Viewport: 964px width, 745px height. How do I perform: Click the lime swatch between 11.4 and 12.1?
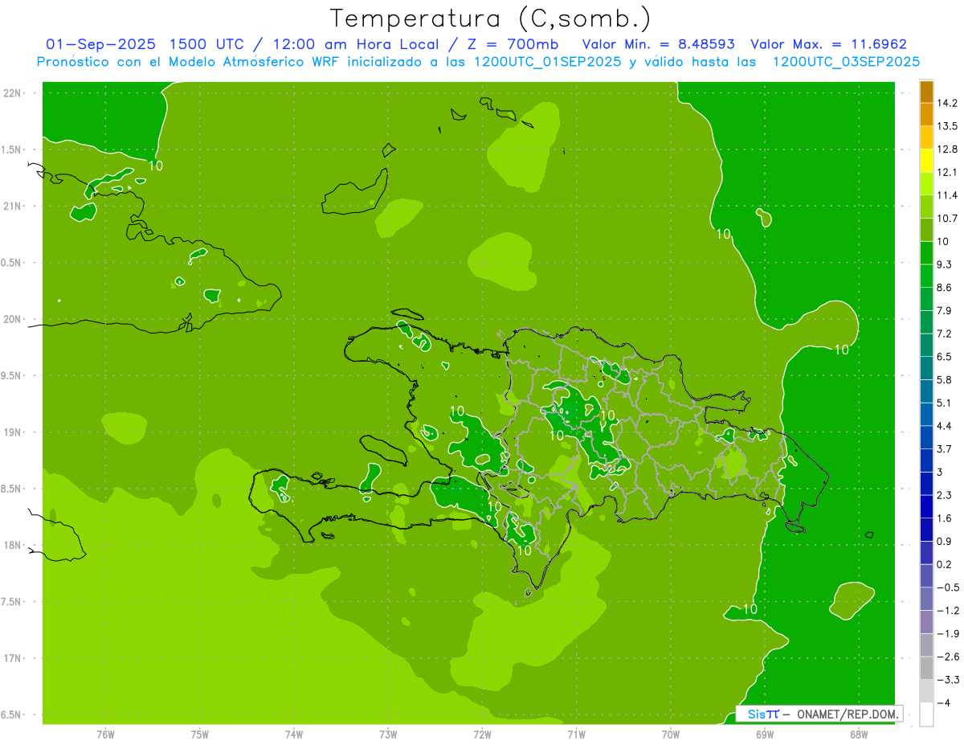(x=926, y=184)
